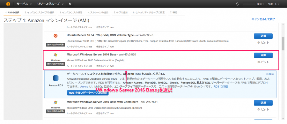Expand the サービス dropdown menu
The width and height of the screenshot is (287, 124).
[24, 4]
